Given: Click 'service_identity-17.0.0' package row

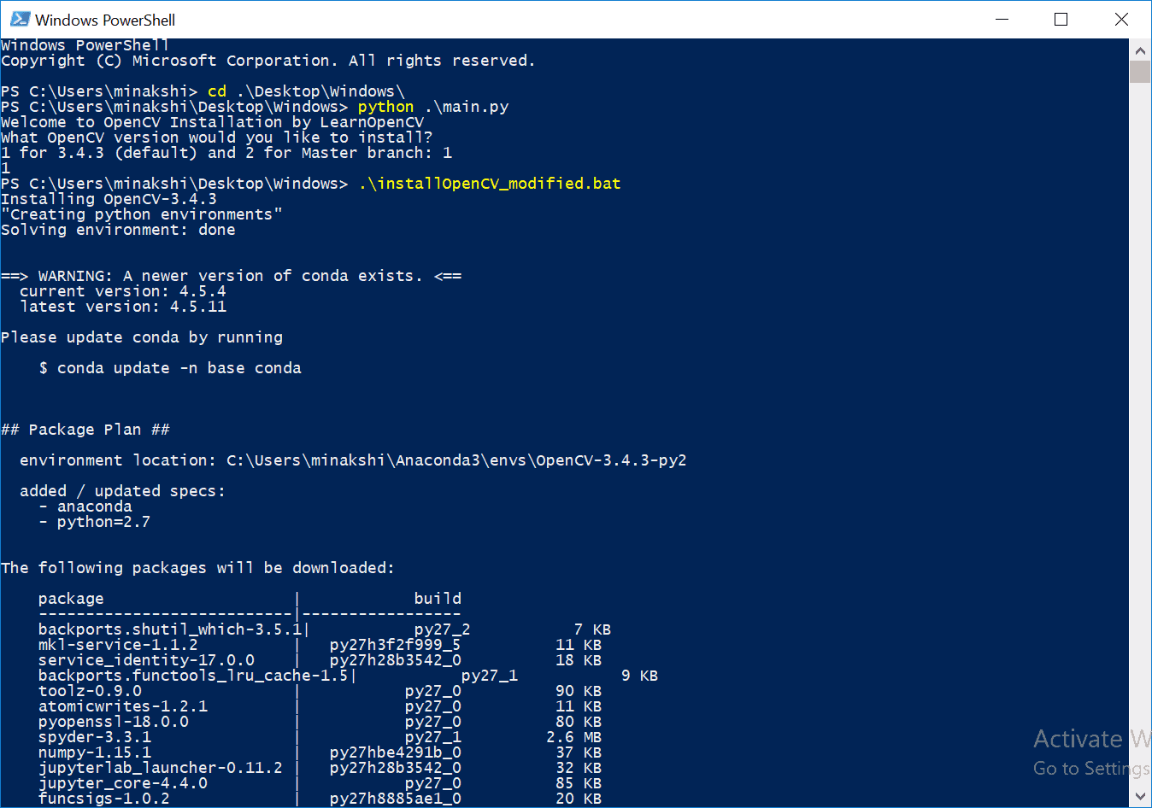Looking at the screenshot, I should [320, 660].
